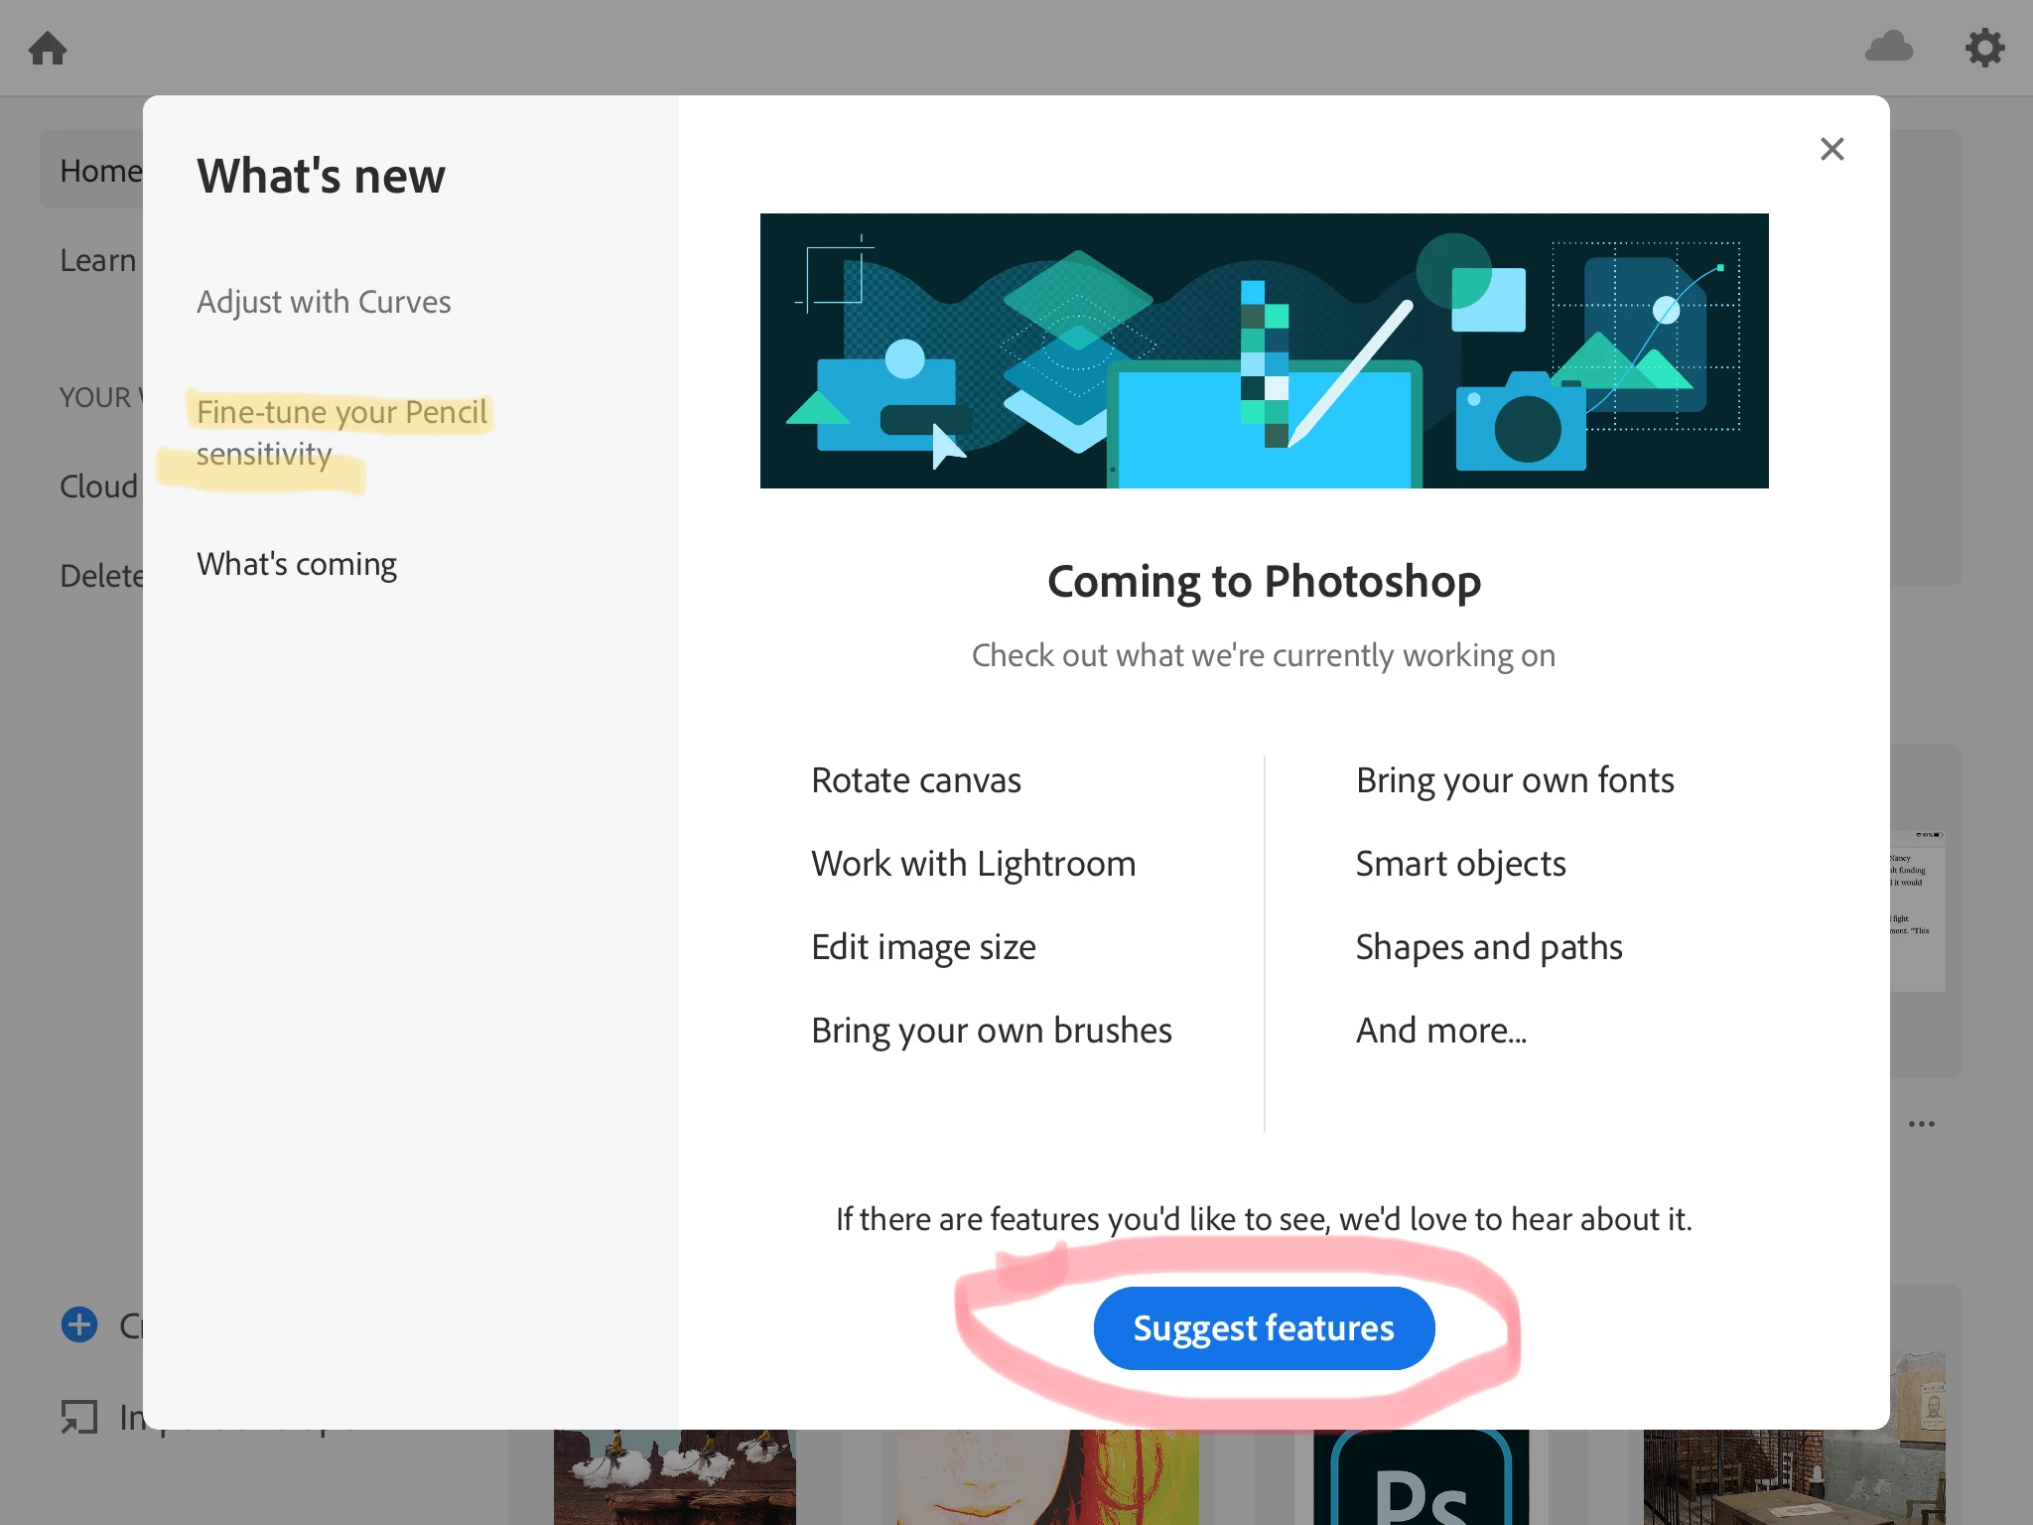Image resolution: width=2033 pixels, height=1525 pixels.
Task: Open the desert horses artwork thumbnail
Action: pyautogui.click(x=674, y=1477)
